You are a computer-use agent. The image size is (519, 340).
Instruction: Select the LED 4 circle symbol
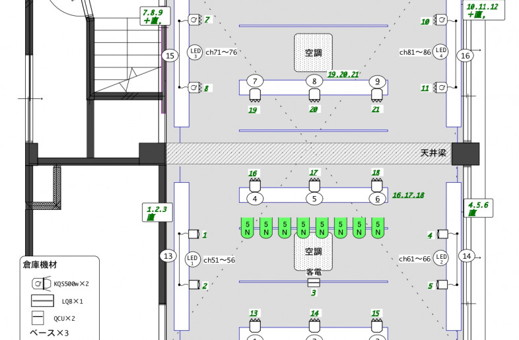point(441,51)
